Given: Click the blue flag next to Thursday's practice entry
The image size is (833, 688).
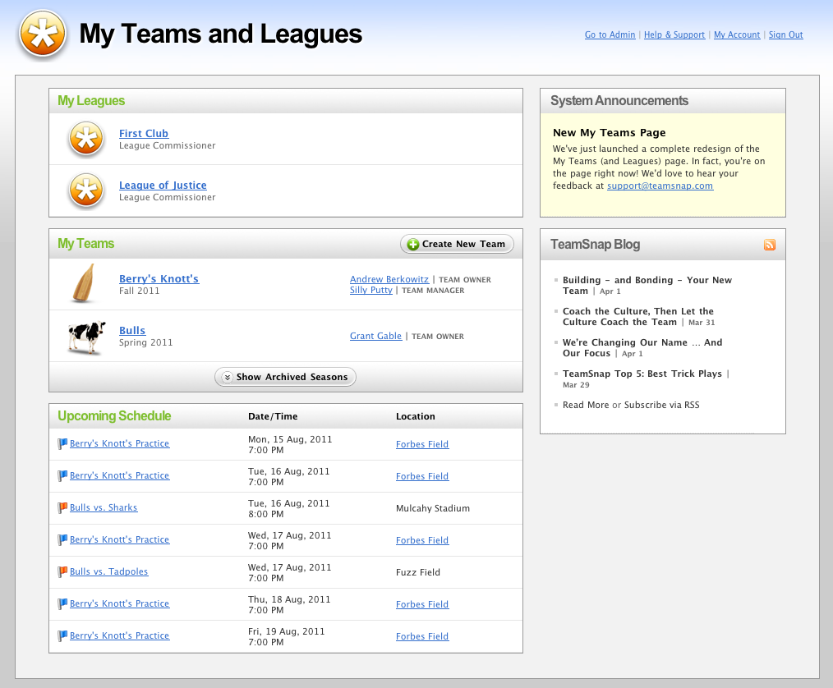Looking at the screenshot, I should coord(62,603).
